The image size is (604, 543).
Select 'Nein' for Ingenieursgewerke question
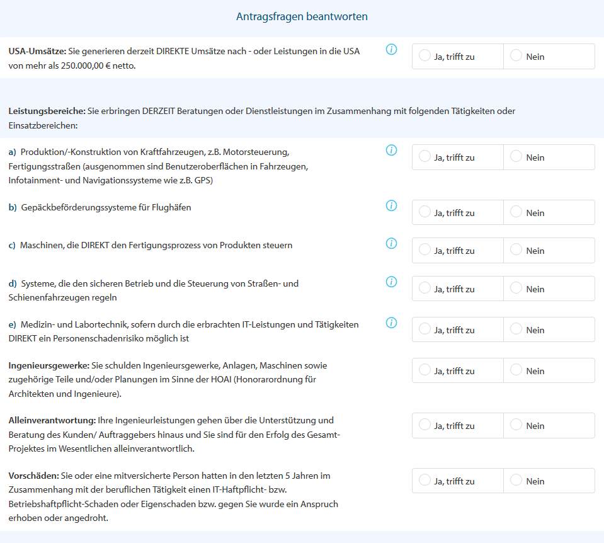point(516,370)
